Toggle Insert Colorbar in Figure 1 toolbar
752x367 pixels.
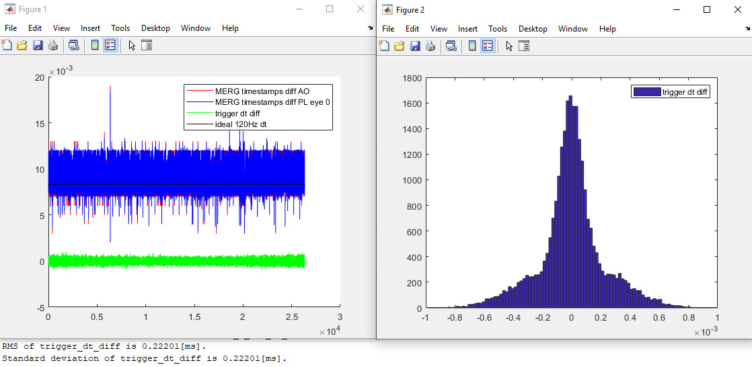point(95,46)
